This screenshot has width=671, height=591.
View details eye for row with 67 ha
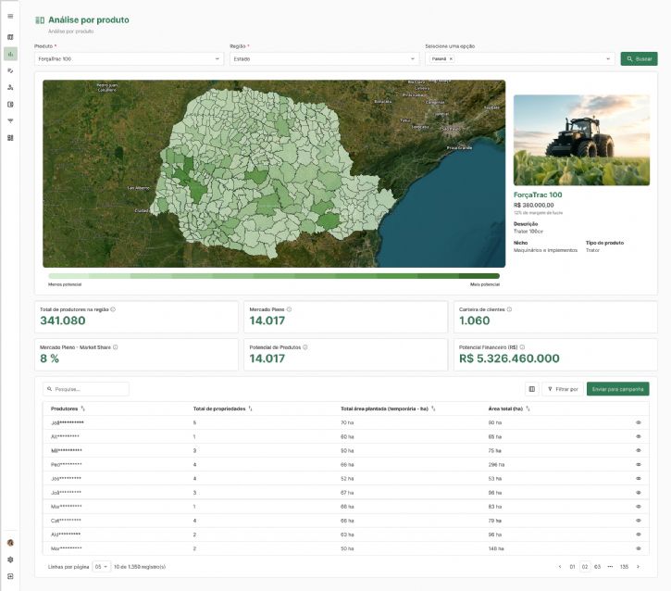[x=639, y=493]
